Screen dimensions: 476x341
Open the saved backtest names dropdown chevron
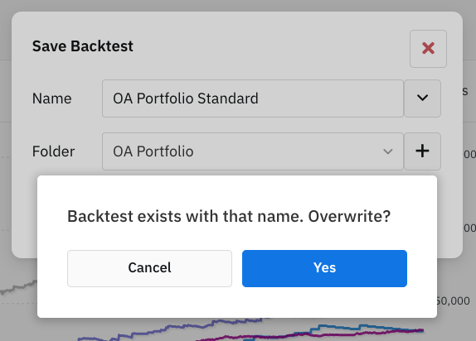(x=422, y=98)
